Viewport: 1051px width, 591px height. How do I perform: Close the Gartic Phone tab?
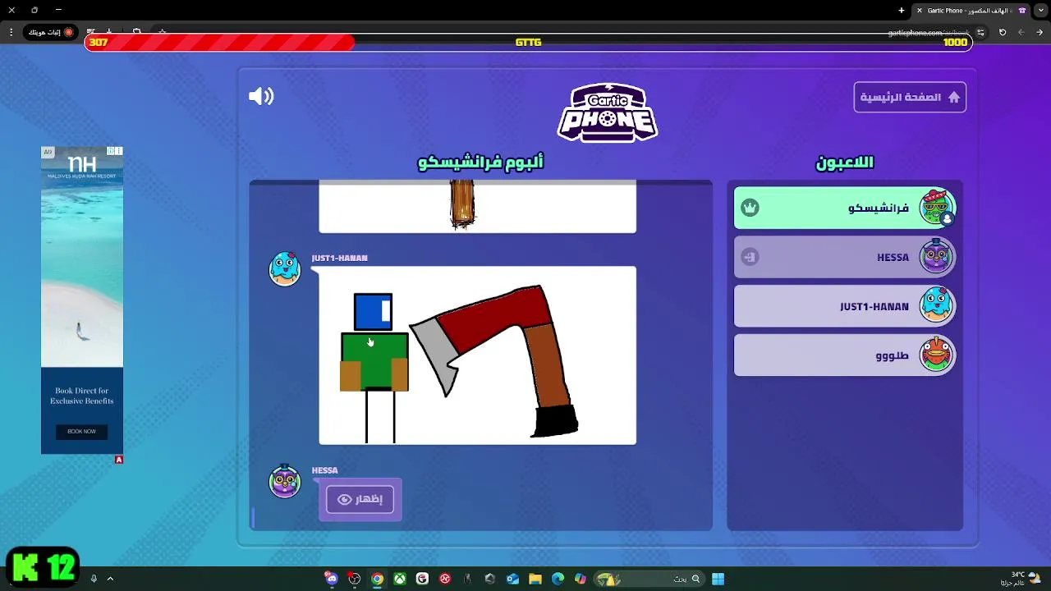coord(920,11)
